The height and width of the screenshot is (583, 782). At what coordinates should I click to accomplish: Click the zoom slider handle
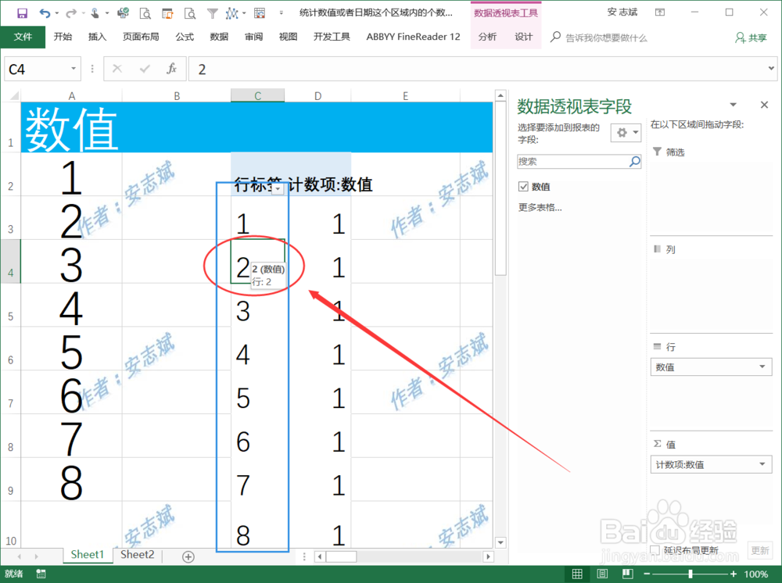click(691, 574)
